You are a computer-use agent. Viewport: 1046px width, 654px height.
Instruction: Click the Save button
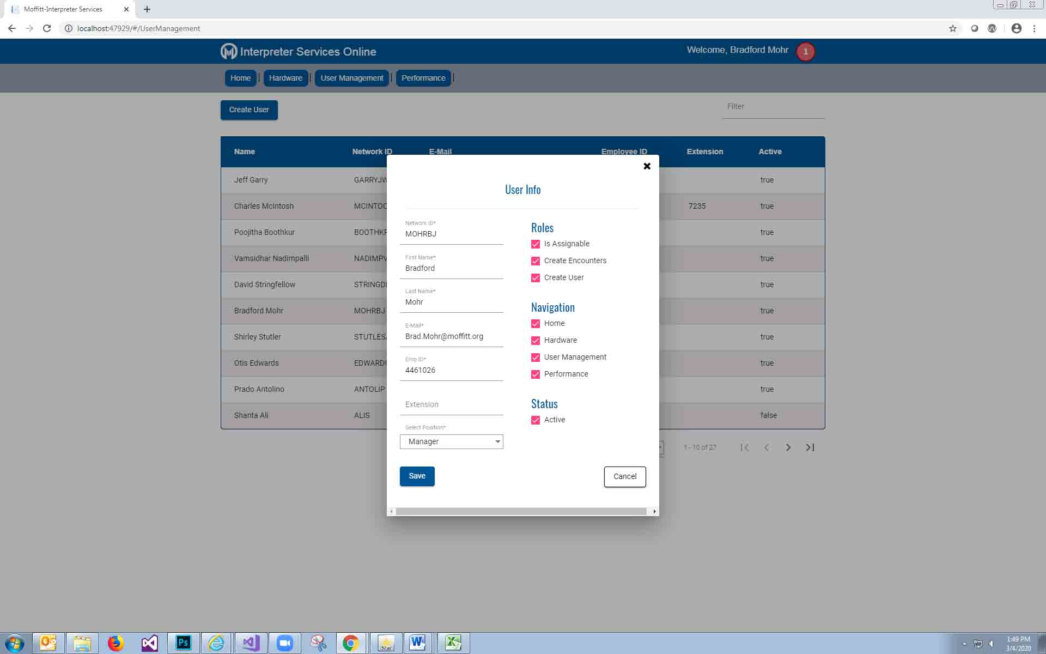tap(417, 476)
